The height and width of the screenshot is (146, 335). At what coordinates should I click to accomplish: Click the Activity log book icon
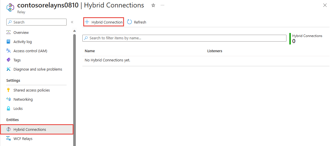pos(9,42)
